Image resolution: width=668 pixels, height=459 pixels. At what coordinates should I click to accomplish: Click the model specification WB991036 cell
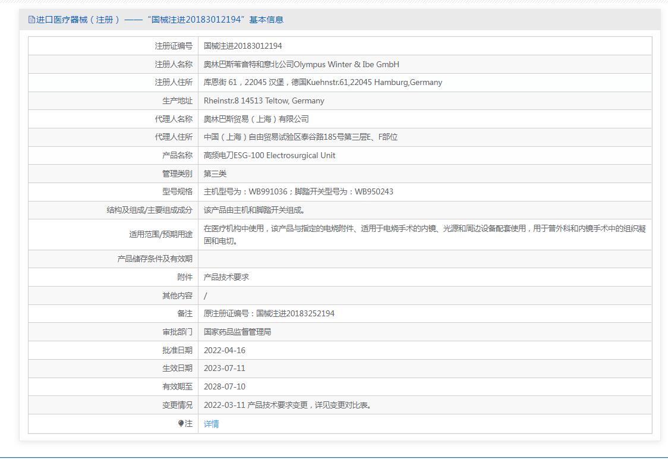298,192
